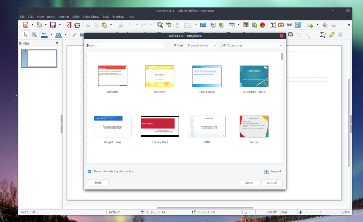This screenshot has height=222, width=363.
Task: Expand the Paste options dropdown arrow
Action: tap(111, 25)
